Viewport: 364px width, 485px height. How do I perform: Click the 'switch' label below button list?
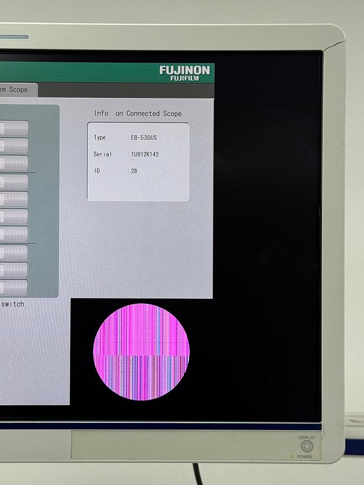tap(13, 304)
